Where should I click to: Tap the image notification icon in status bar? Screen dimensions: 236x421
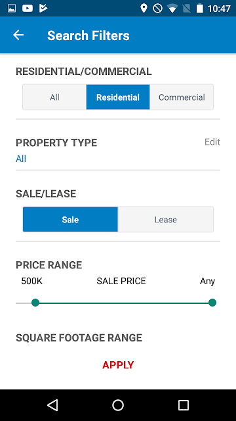coord(12,9)
